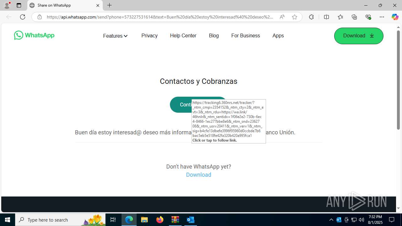Image resolution: width=402 pixels, height=226 pixels.
Task: Expand the Features dropdown
Action: click(x=115, y=36)
